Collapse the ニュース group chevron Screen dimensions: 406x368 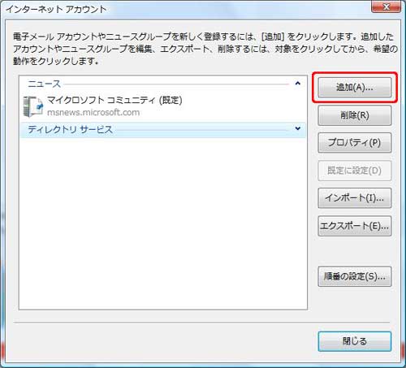coord(298,83)
